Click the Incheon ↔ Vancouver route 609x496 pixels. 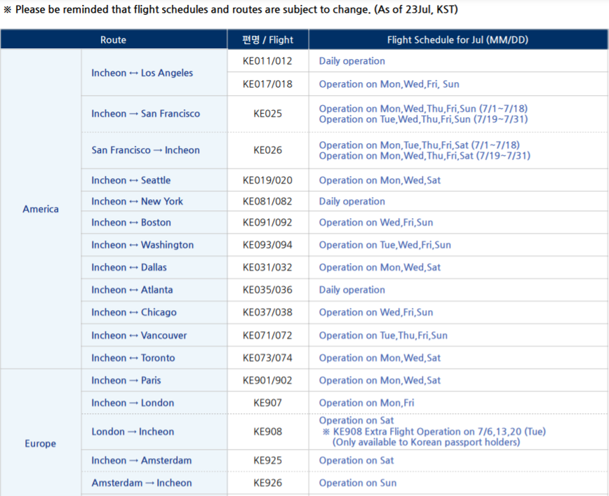(x=139, y=335)
